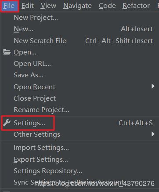The image size is (159, 192).
Task: Click the folder icon beside Open
Action: [7, 52]
